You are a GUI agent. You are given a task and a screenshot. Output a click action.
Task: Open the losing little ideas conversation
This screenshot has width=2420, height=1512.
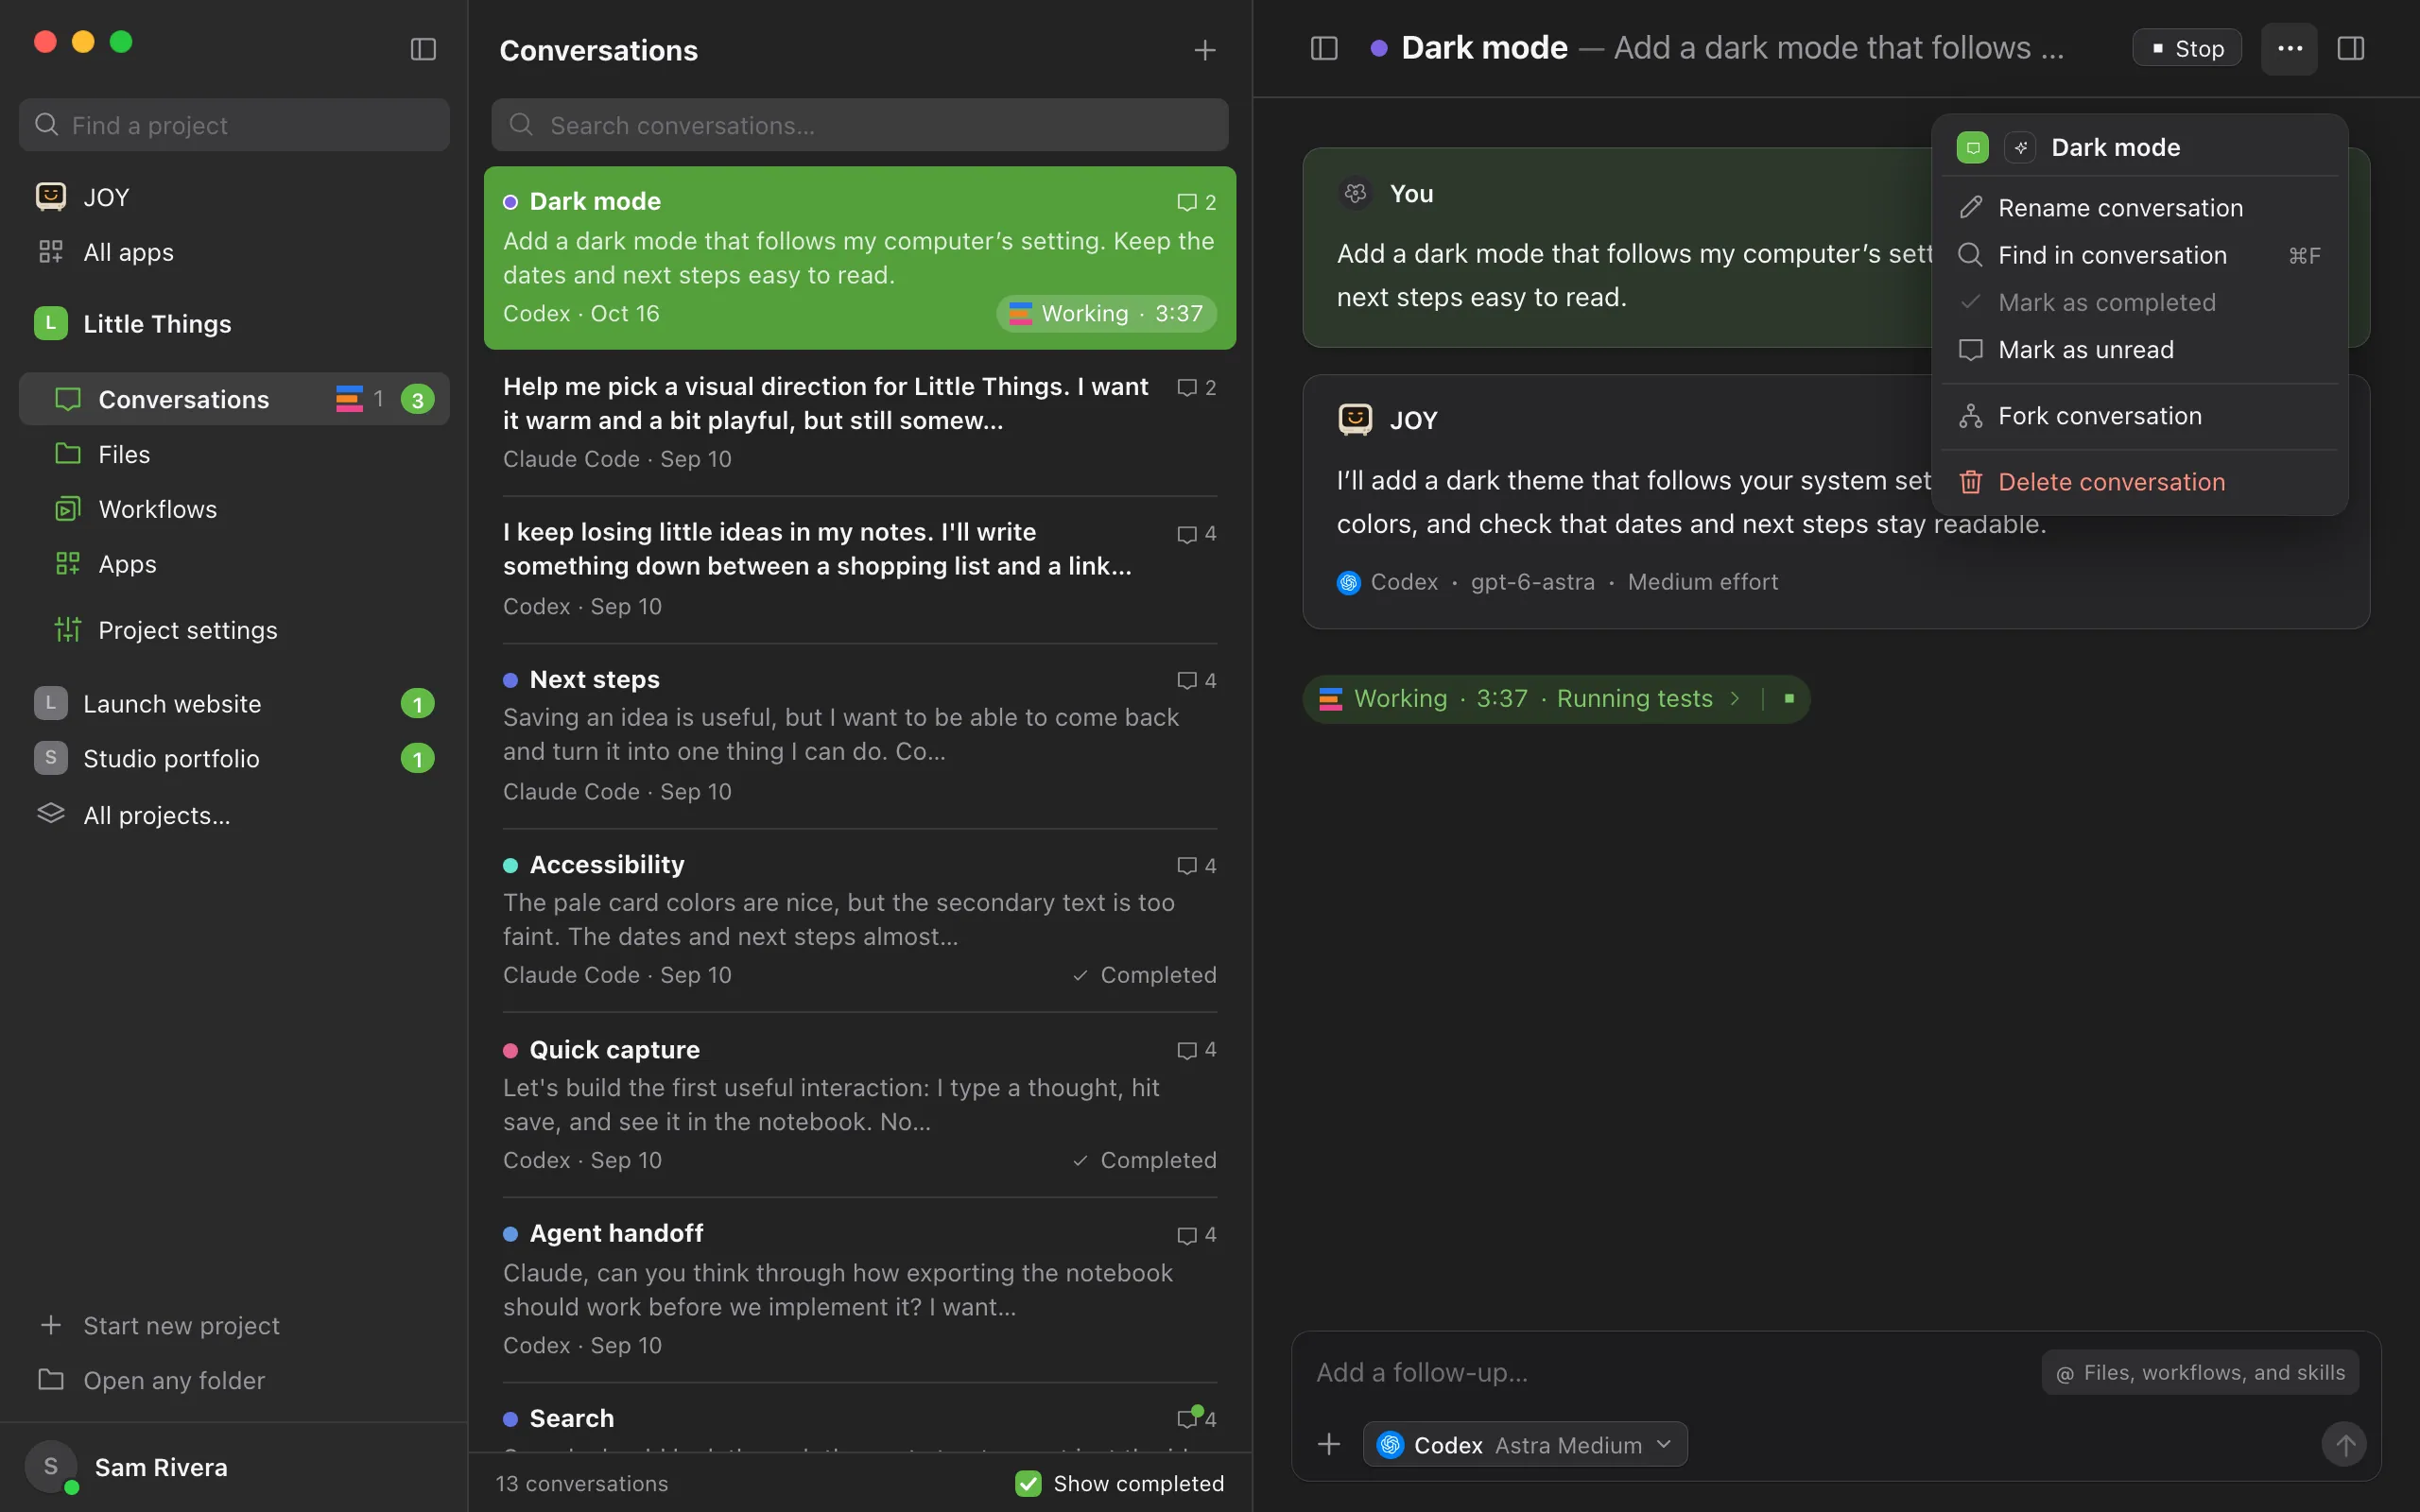point(860,568)
